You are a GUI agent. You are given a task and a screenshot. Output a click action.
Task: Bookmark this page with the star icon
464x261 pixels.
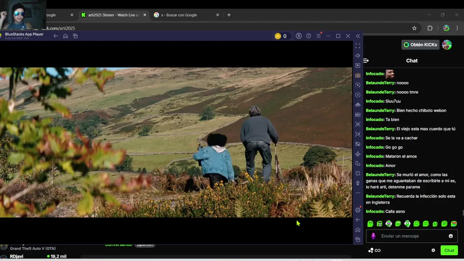tap(414, 28)
